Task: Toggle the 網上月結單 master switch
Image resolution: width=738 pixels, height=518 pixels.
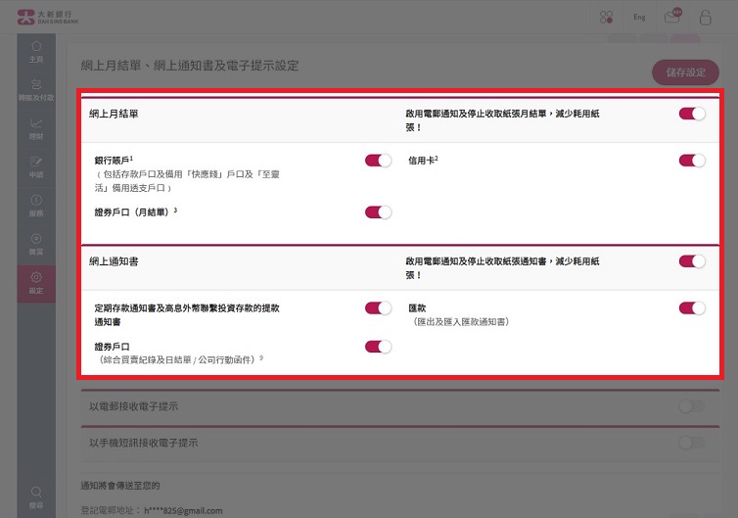Action: pyautogui.click(x=692, y=114)
